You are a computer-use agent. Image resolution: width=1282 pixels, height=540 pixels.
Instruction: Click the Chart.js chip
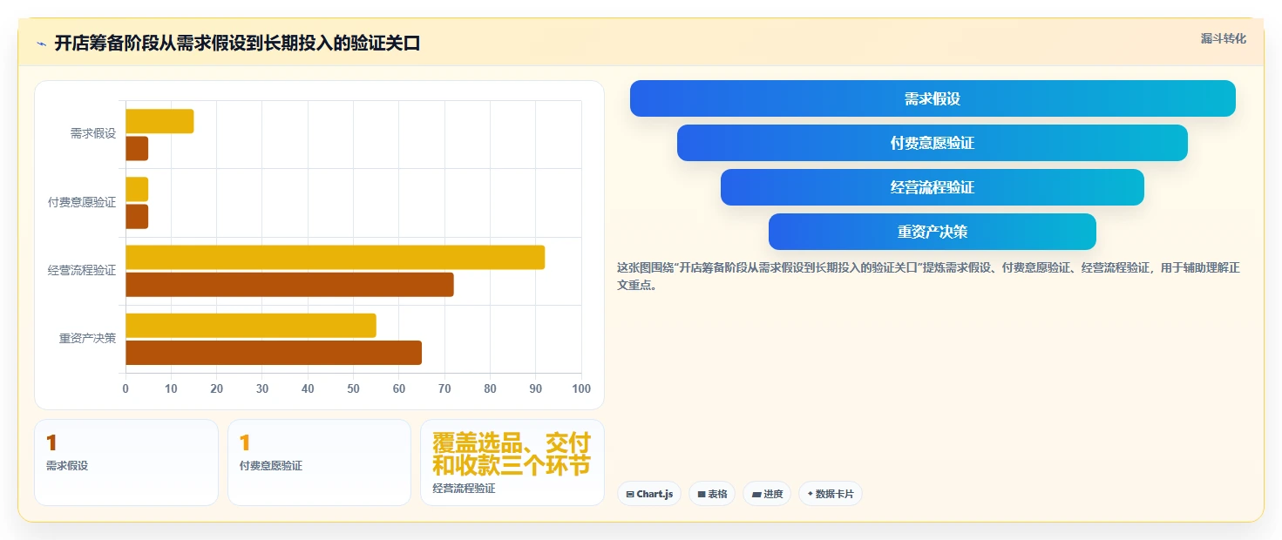[649, 494]
